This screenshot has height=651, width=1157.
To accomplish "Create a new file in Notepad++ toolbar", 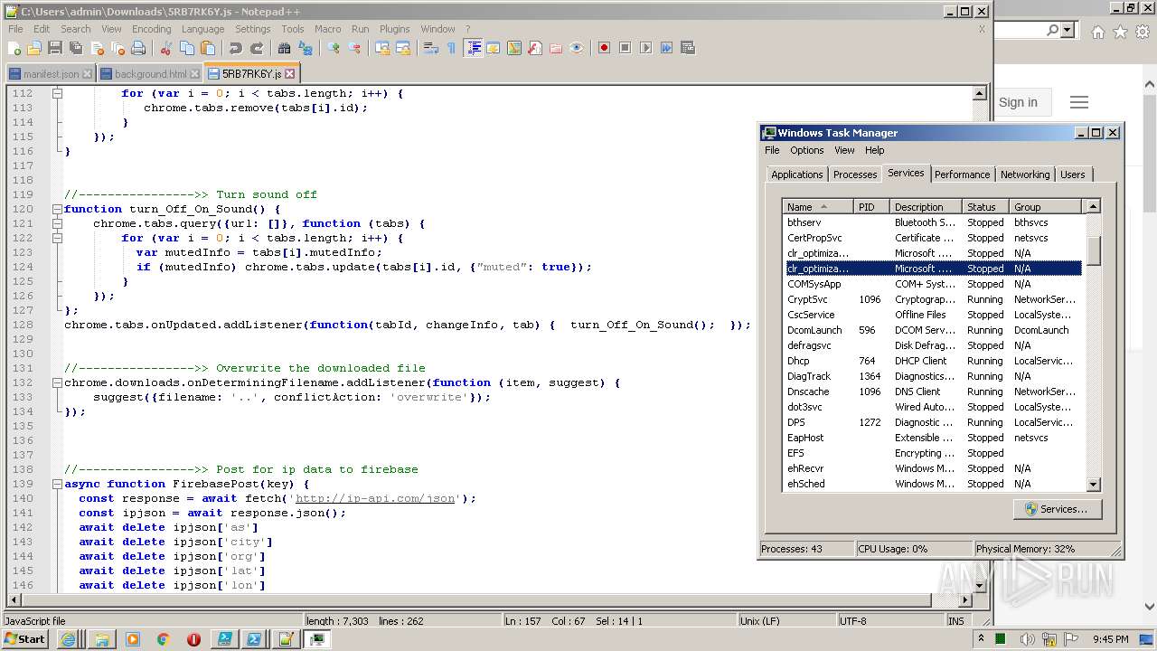I will [14, 48].
